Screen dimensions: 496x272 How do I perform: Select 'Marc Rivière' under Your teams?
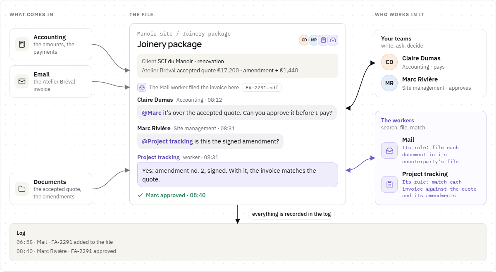pyautogui.click(x=420, y=79)
